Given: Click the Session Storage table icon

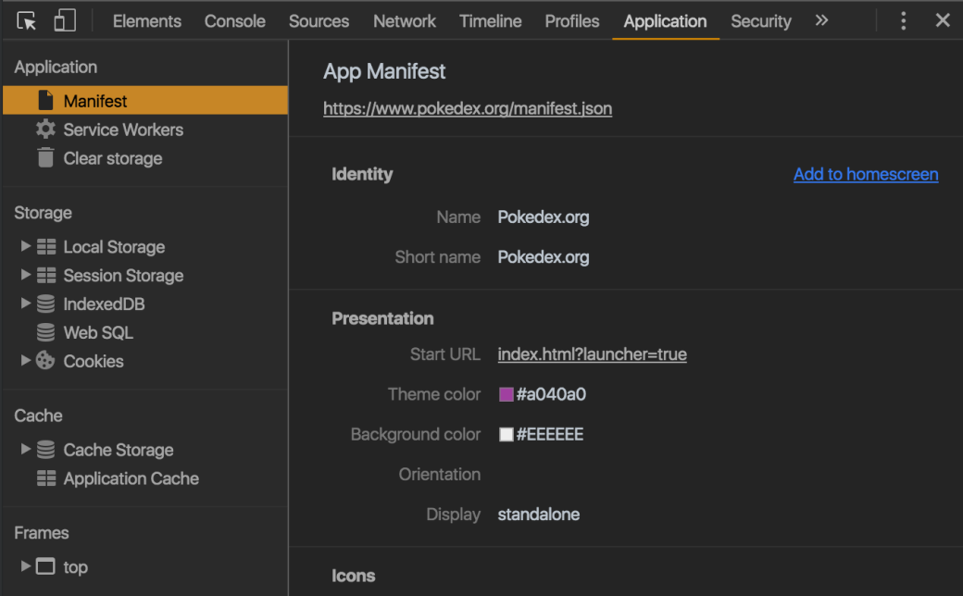Looking at the screenshot, I should (x=46, y=275).
